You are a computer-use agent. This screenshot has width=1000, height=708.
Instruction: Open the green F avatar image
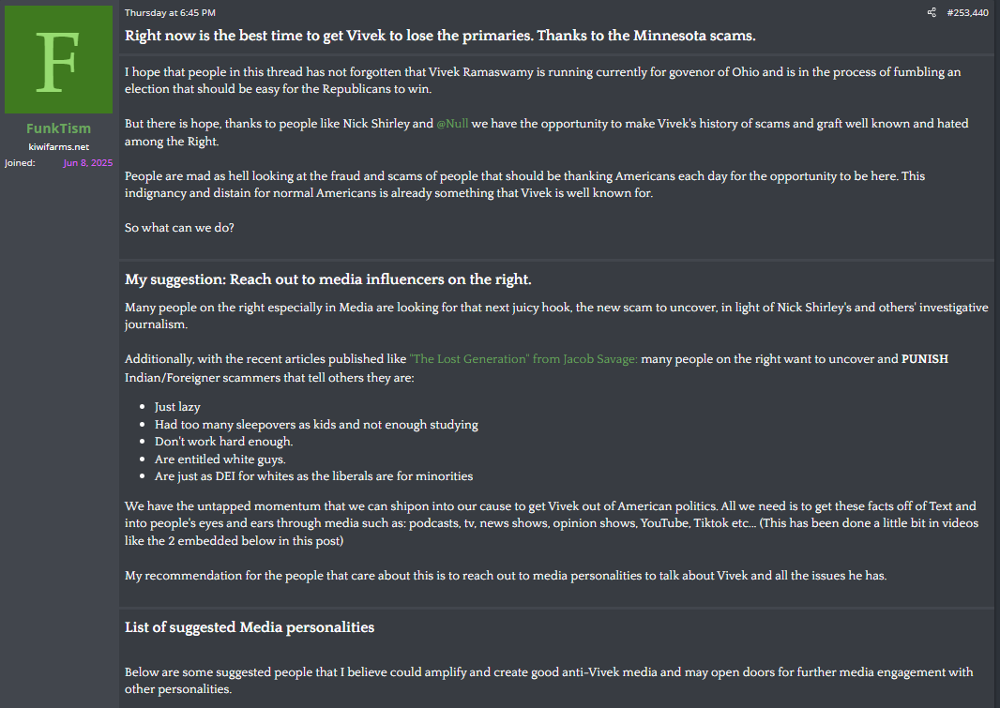tap(59, 60)
